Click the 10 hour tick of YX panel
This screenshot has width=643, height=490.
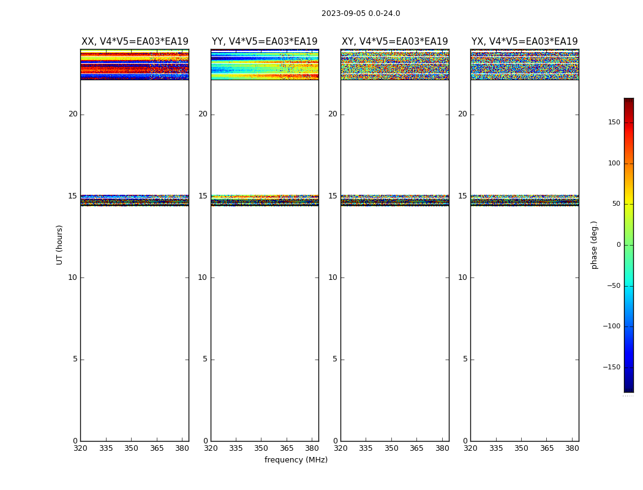pyautogui.click(x=462, y=277)
